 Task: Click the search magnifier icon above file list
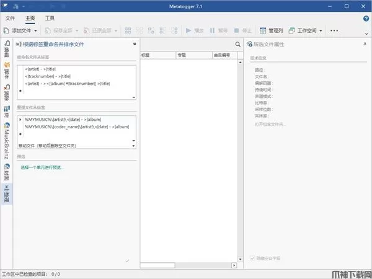pos(237,44)
